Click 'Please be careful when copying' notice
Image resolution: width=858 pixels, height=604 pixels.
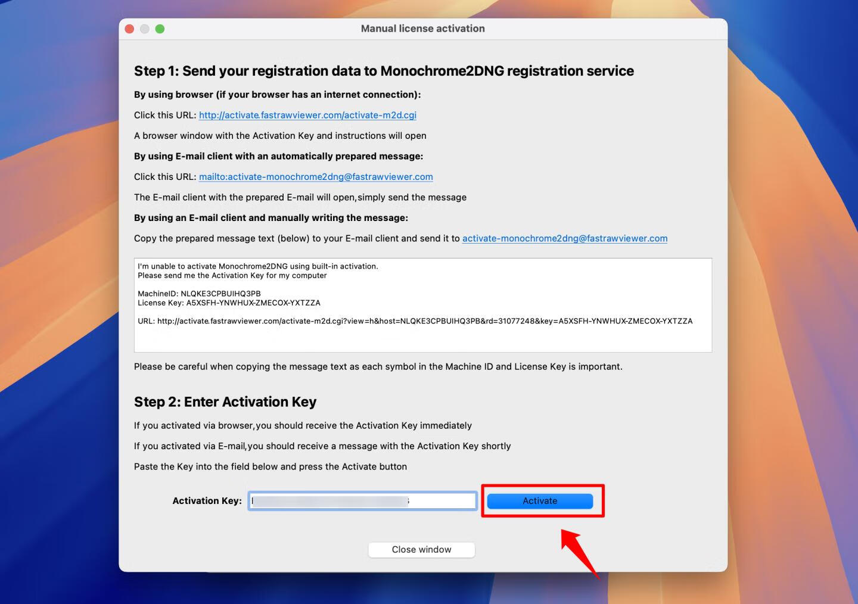[x=378, y=367]
